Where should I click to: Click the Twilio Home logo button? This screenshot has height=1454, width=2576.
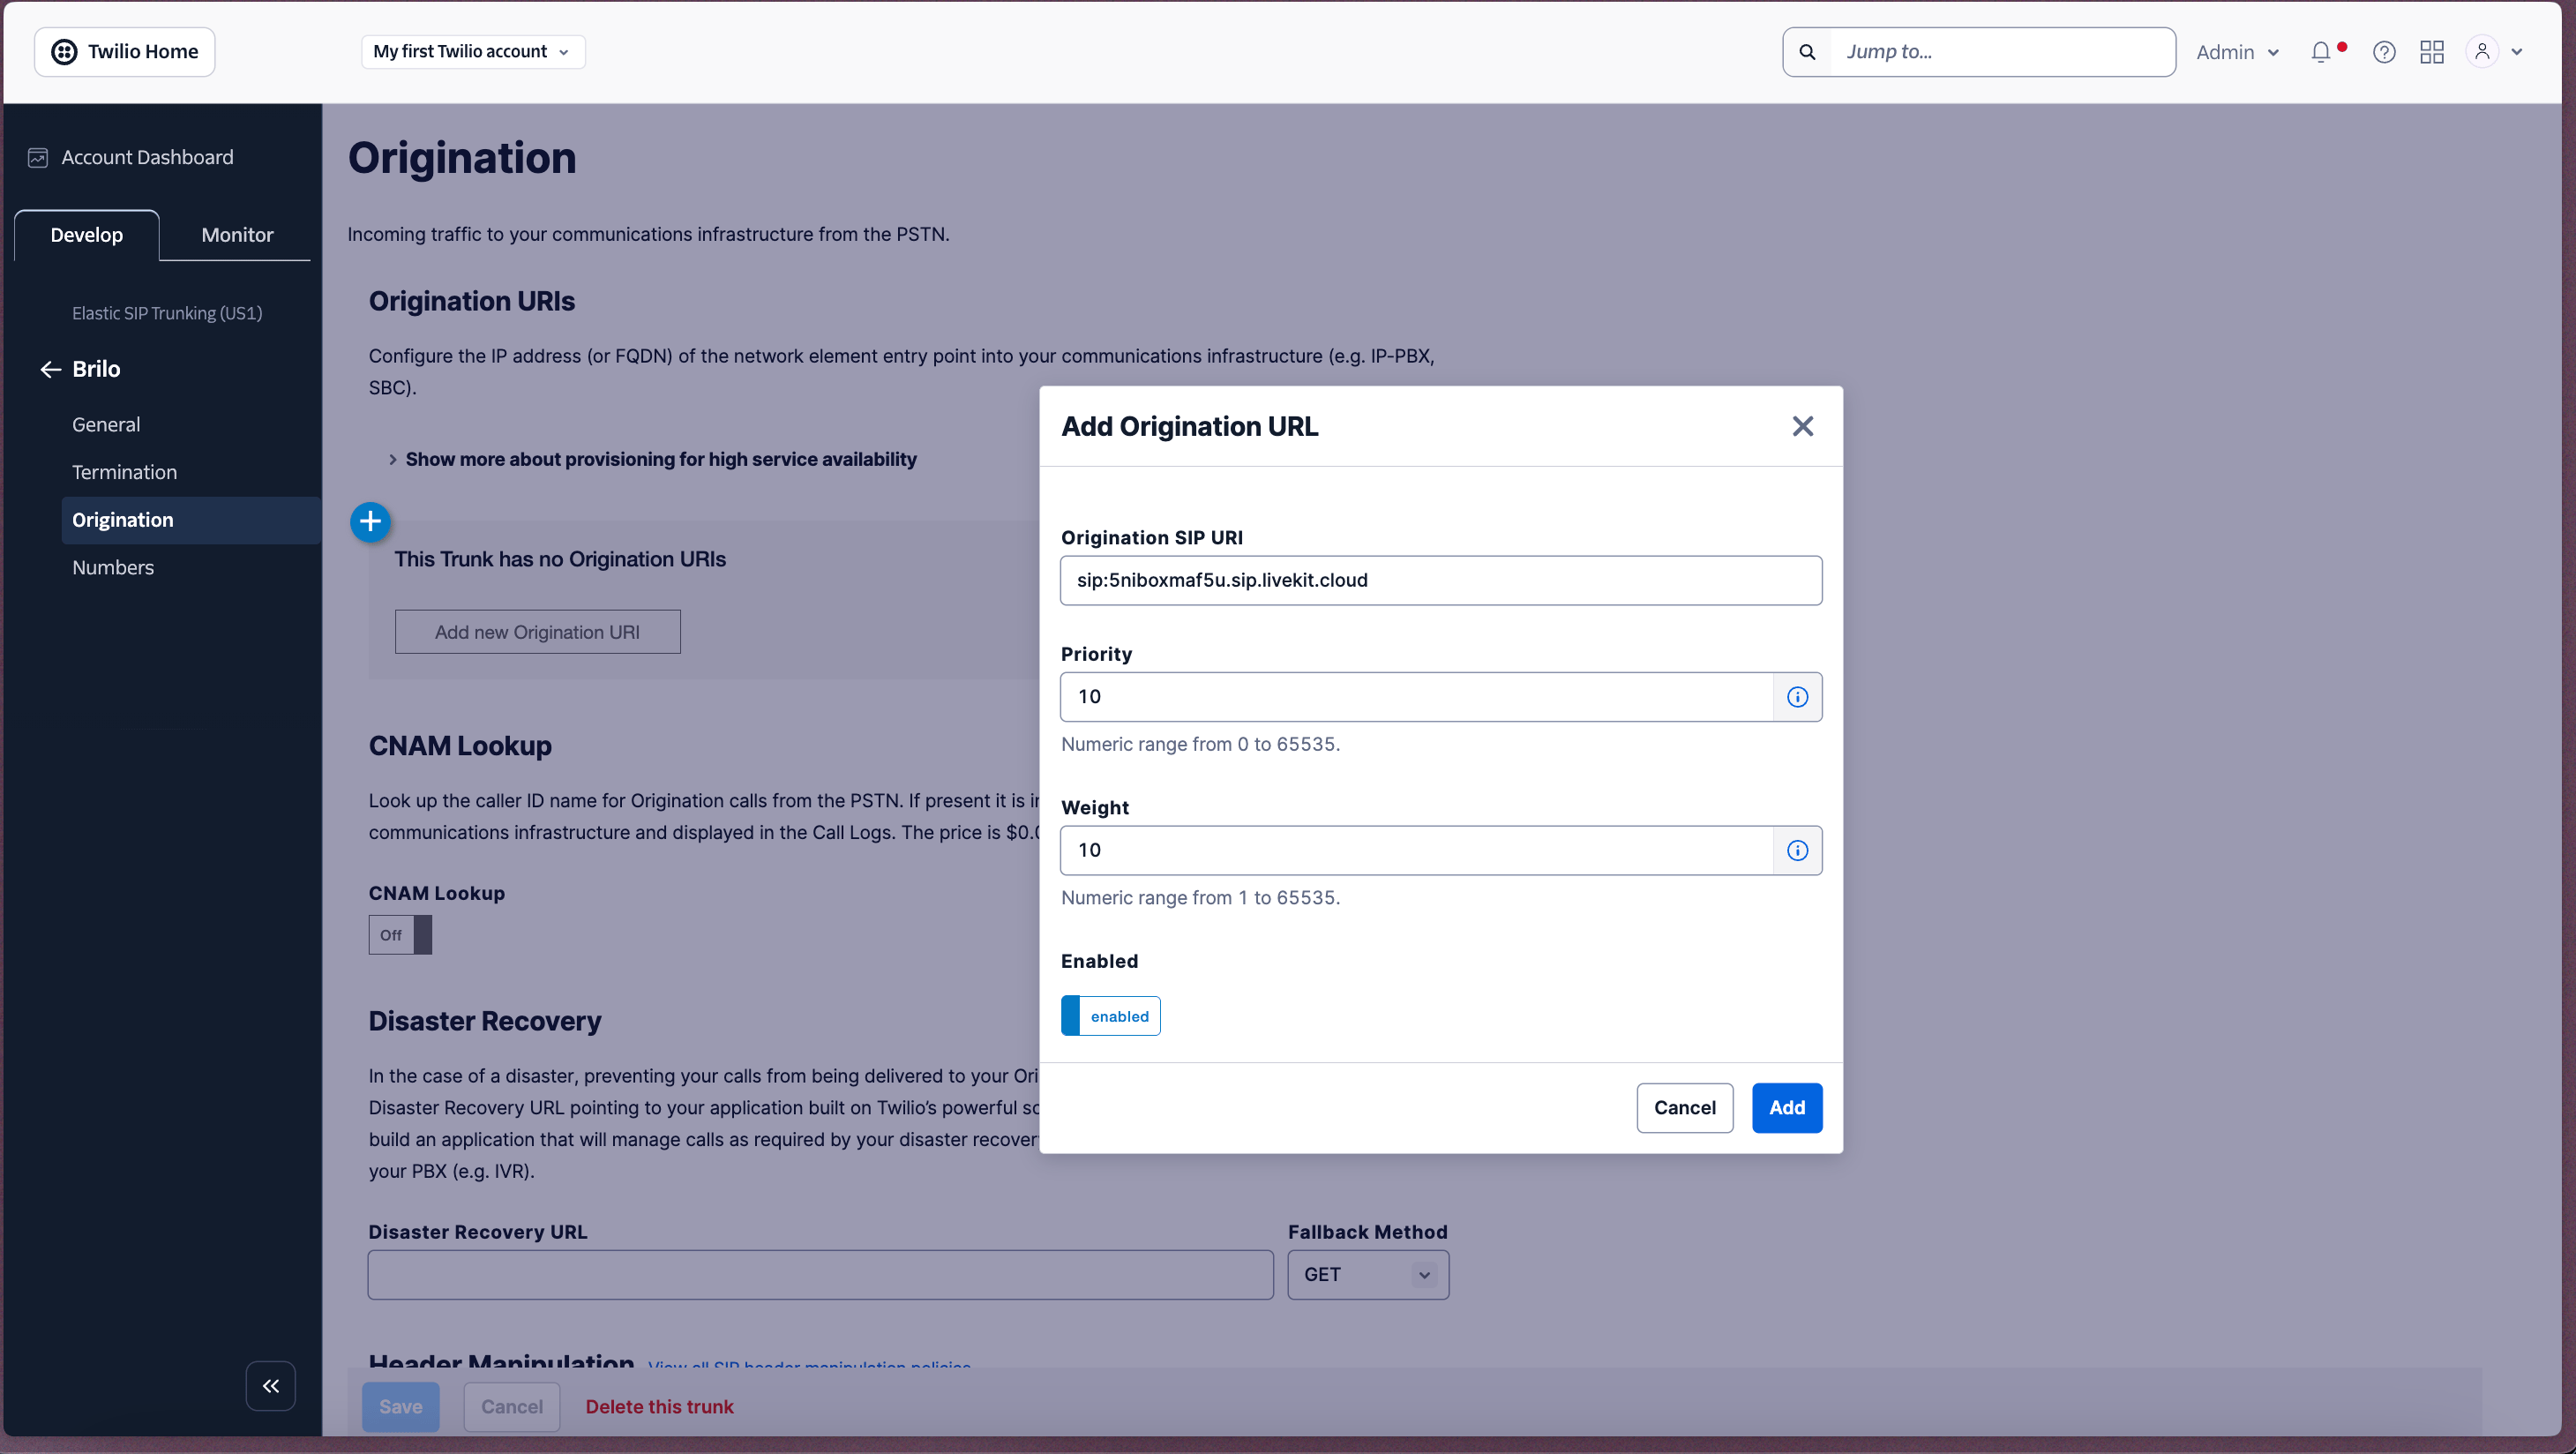125,52
